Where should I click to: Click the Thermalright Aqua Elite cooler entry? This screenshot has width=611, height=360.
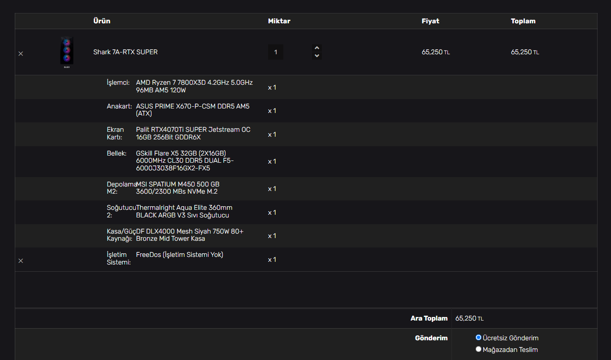[184, 212]
